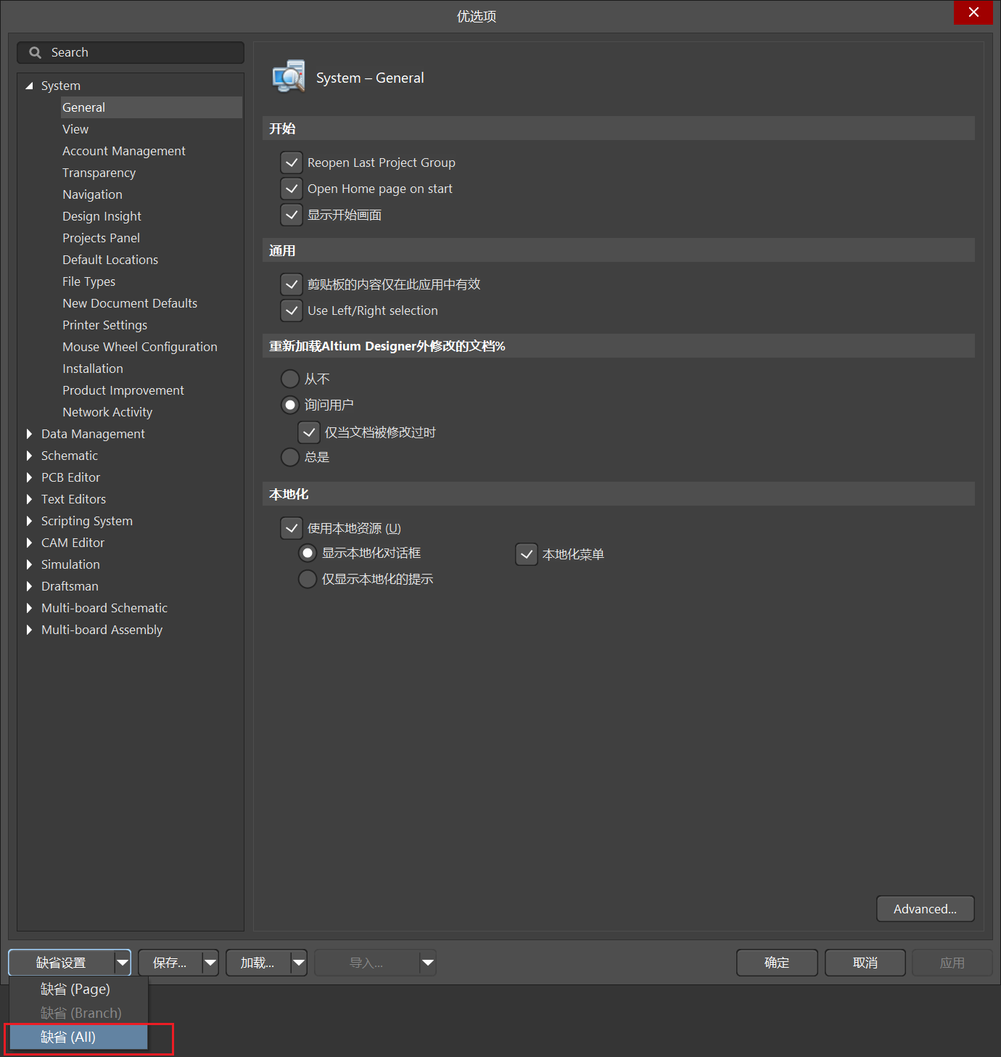Viewport: 1001px width, 1057px height.
Task: Click the System – General page icon
Action: pyautogui.click(x=289, y=77)
